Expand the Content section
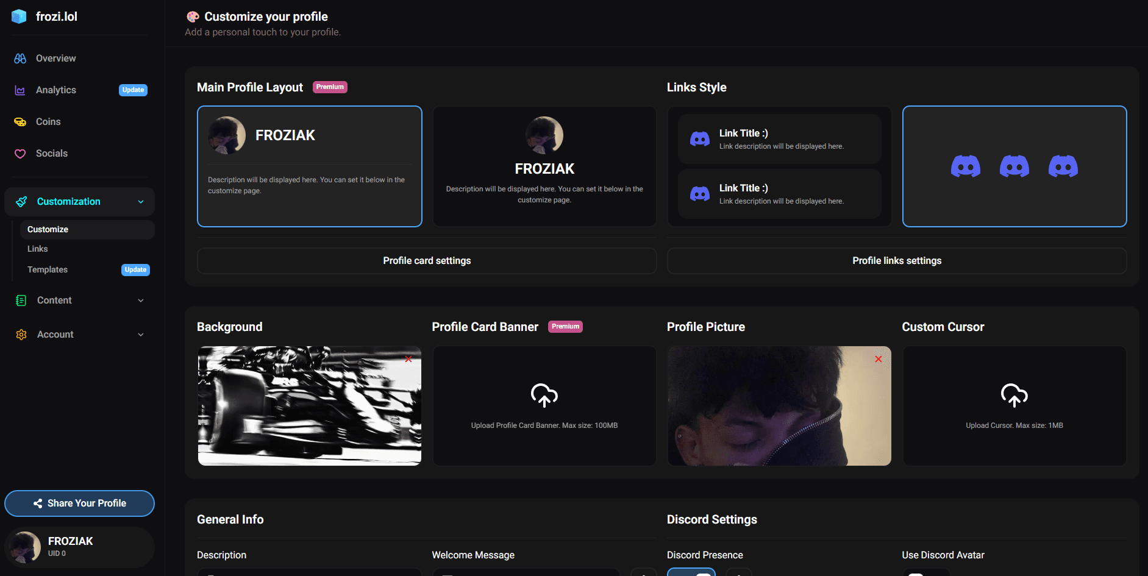The height and width of the screenshot is (576, 1148). (141, 300)
